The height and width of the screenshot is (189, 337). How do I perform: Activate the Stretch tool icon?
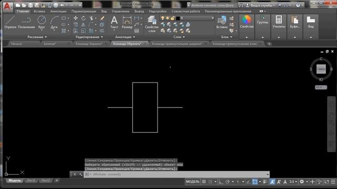click(76, 31)
